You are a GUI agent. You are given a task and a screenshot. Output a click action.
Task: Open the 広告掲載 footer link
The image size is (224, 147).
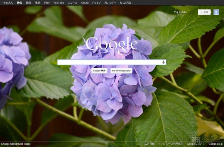tap(149, 144)
